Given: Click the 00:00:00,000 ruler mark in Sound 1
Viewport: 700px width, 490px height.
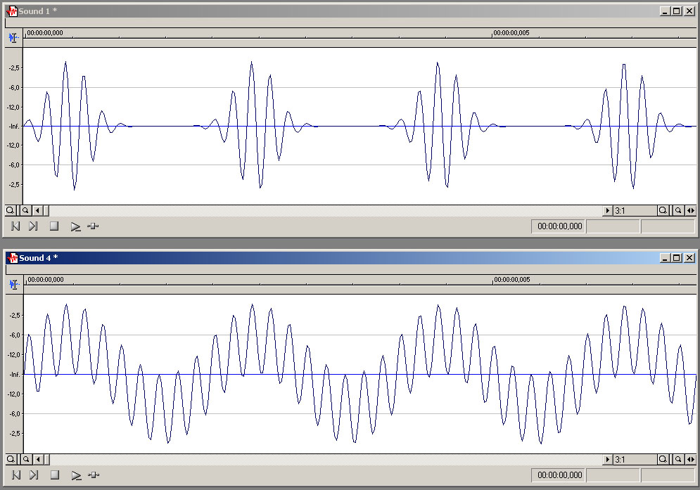Looking at the screenshot, I should tap(44, 33).
